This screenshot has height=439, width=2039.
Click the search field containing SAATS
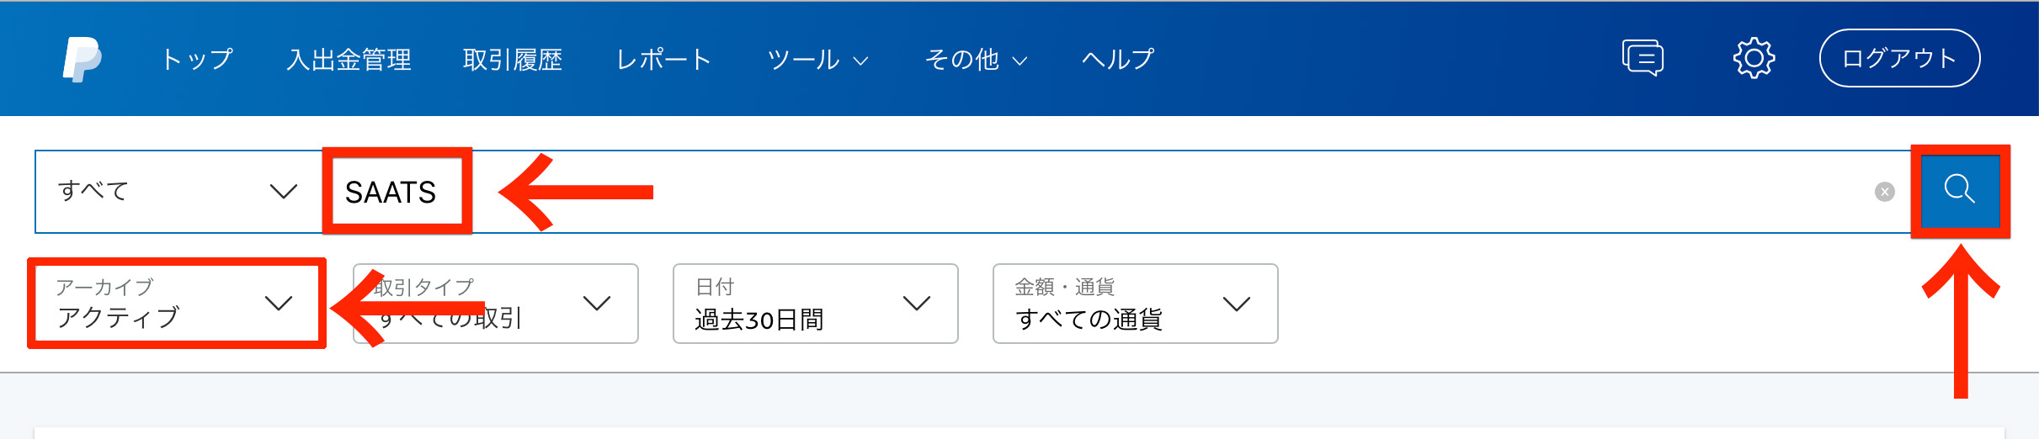tap(1094, 192)
